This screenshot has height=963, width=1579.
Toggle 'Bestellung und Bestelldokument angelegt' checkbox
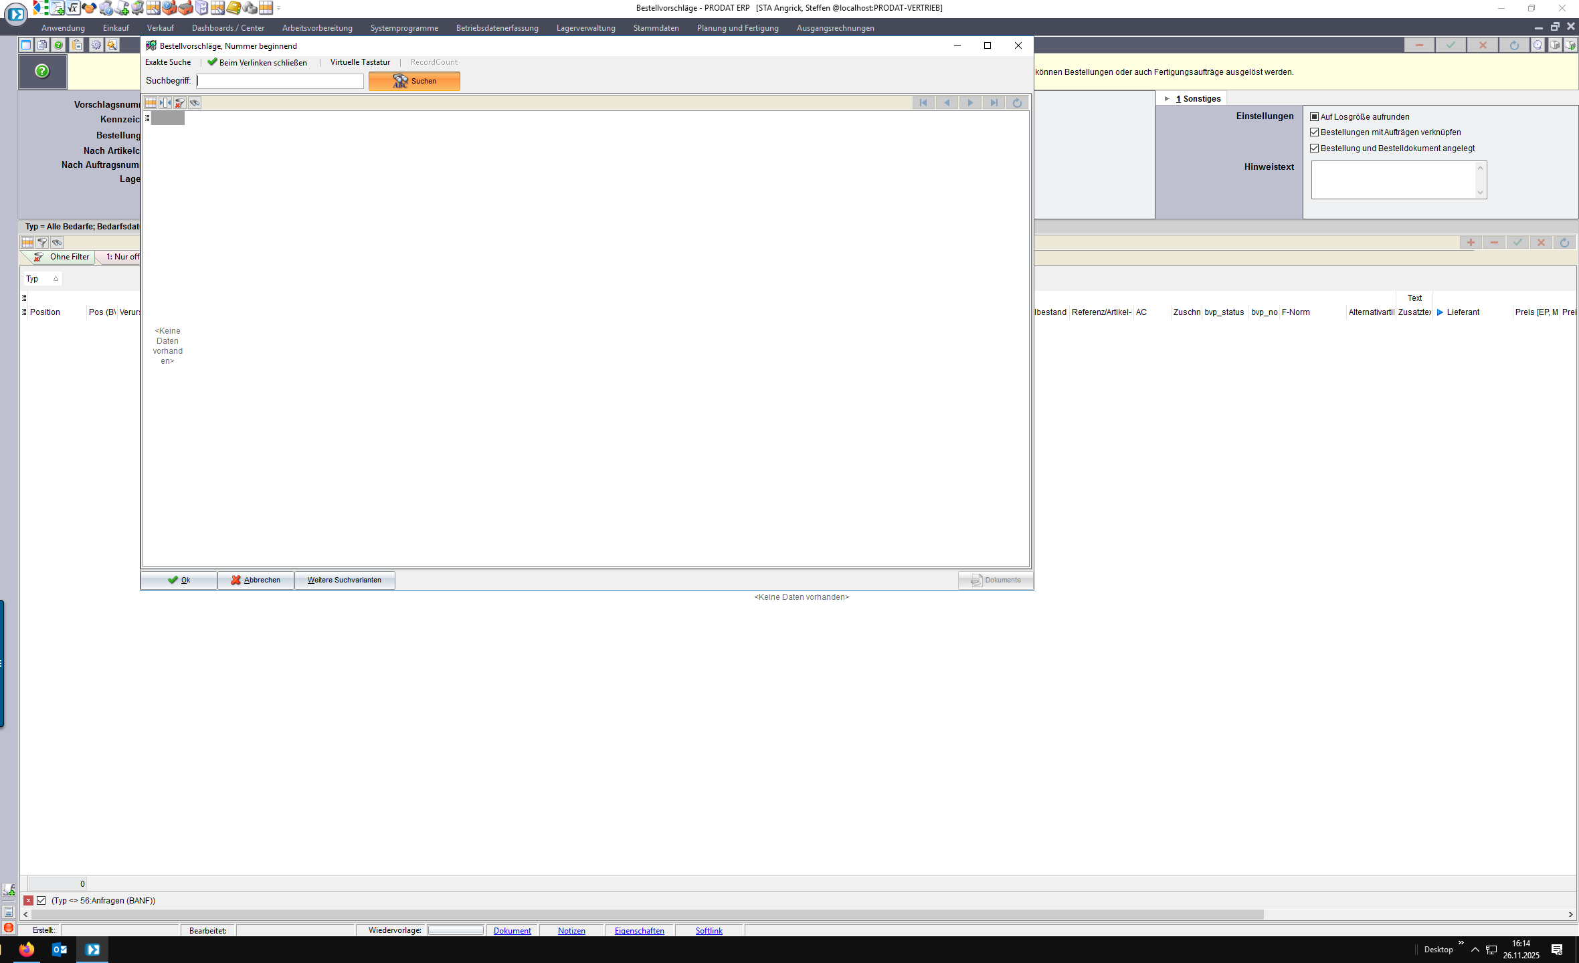(x=1314, y=148)
